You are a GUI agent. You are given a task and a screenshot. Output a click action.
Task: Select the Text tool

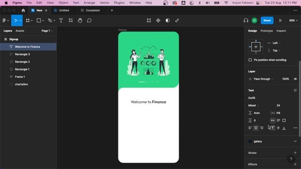[x=61, y=21]
